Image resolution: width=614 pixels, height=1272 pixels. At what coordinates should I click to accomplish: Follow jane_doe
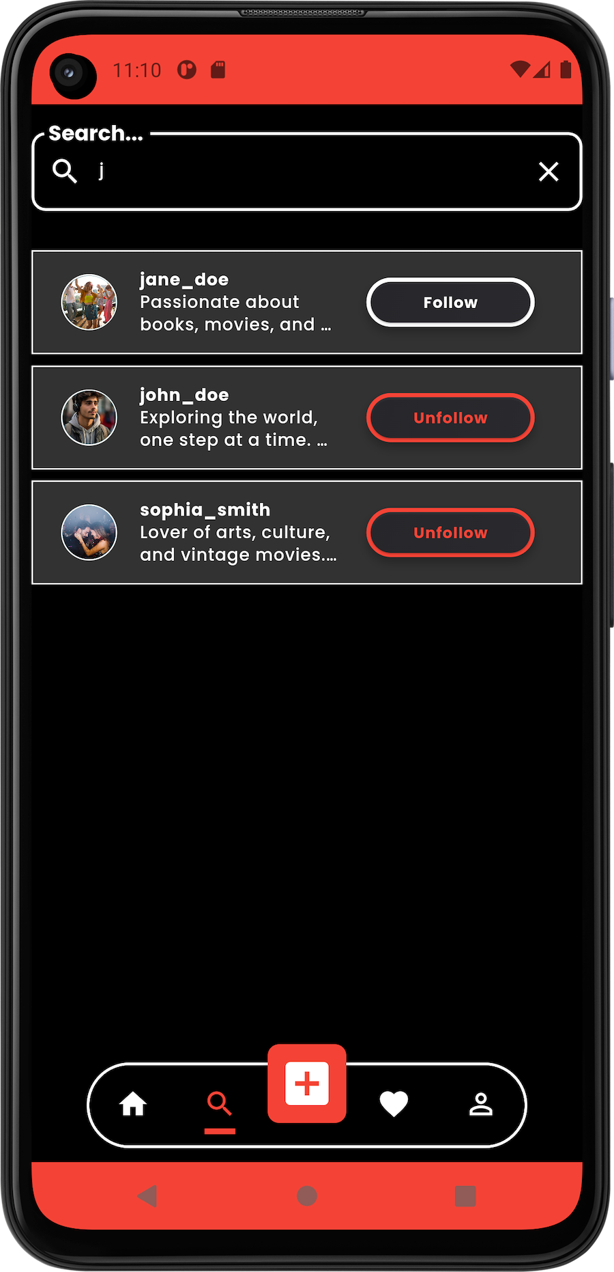click(x=450, y=303)
